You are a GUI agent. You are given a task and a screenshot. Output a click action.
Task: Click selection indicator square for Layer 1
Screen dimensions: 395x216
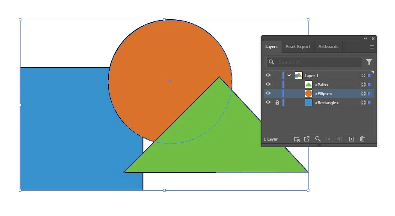[x=369, y=75]
